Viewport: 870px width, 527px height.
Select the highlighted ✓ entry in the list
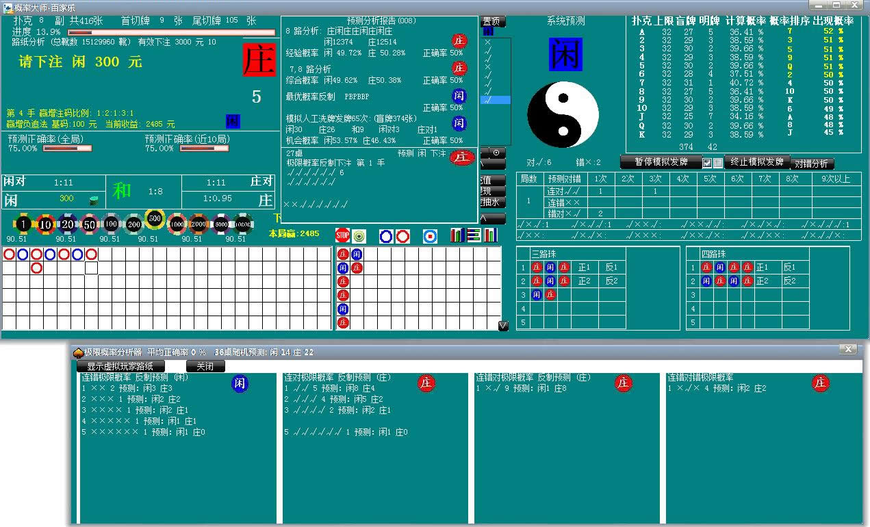pyautogui.click(x=496, y=100)
